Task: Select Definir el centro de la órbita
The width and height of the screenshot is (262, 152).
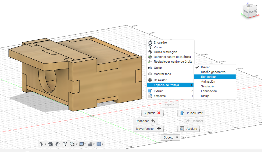Action: pyautogui.click(x=170, y=57)
